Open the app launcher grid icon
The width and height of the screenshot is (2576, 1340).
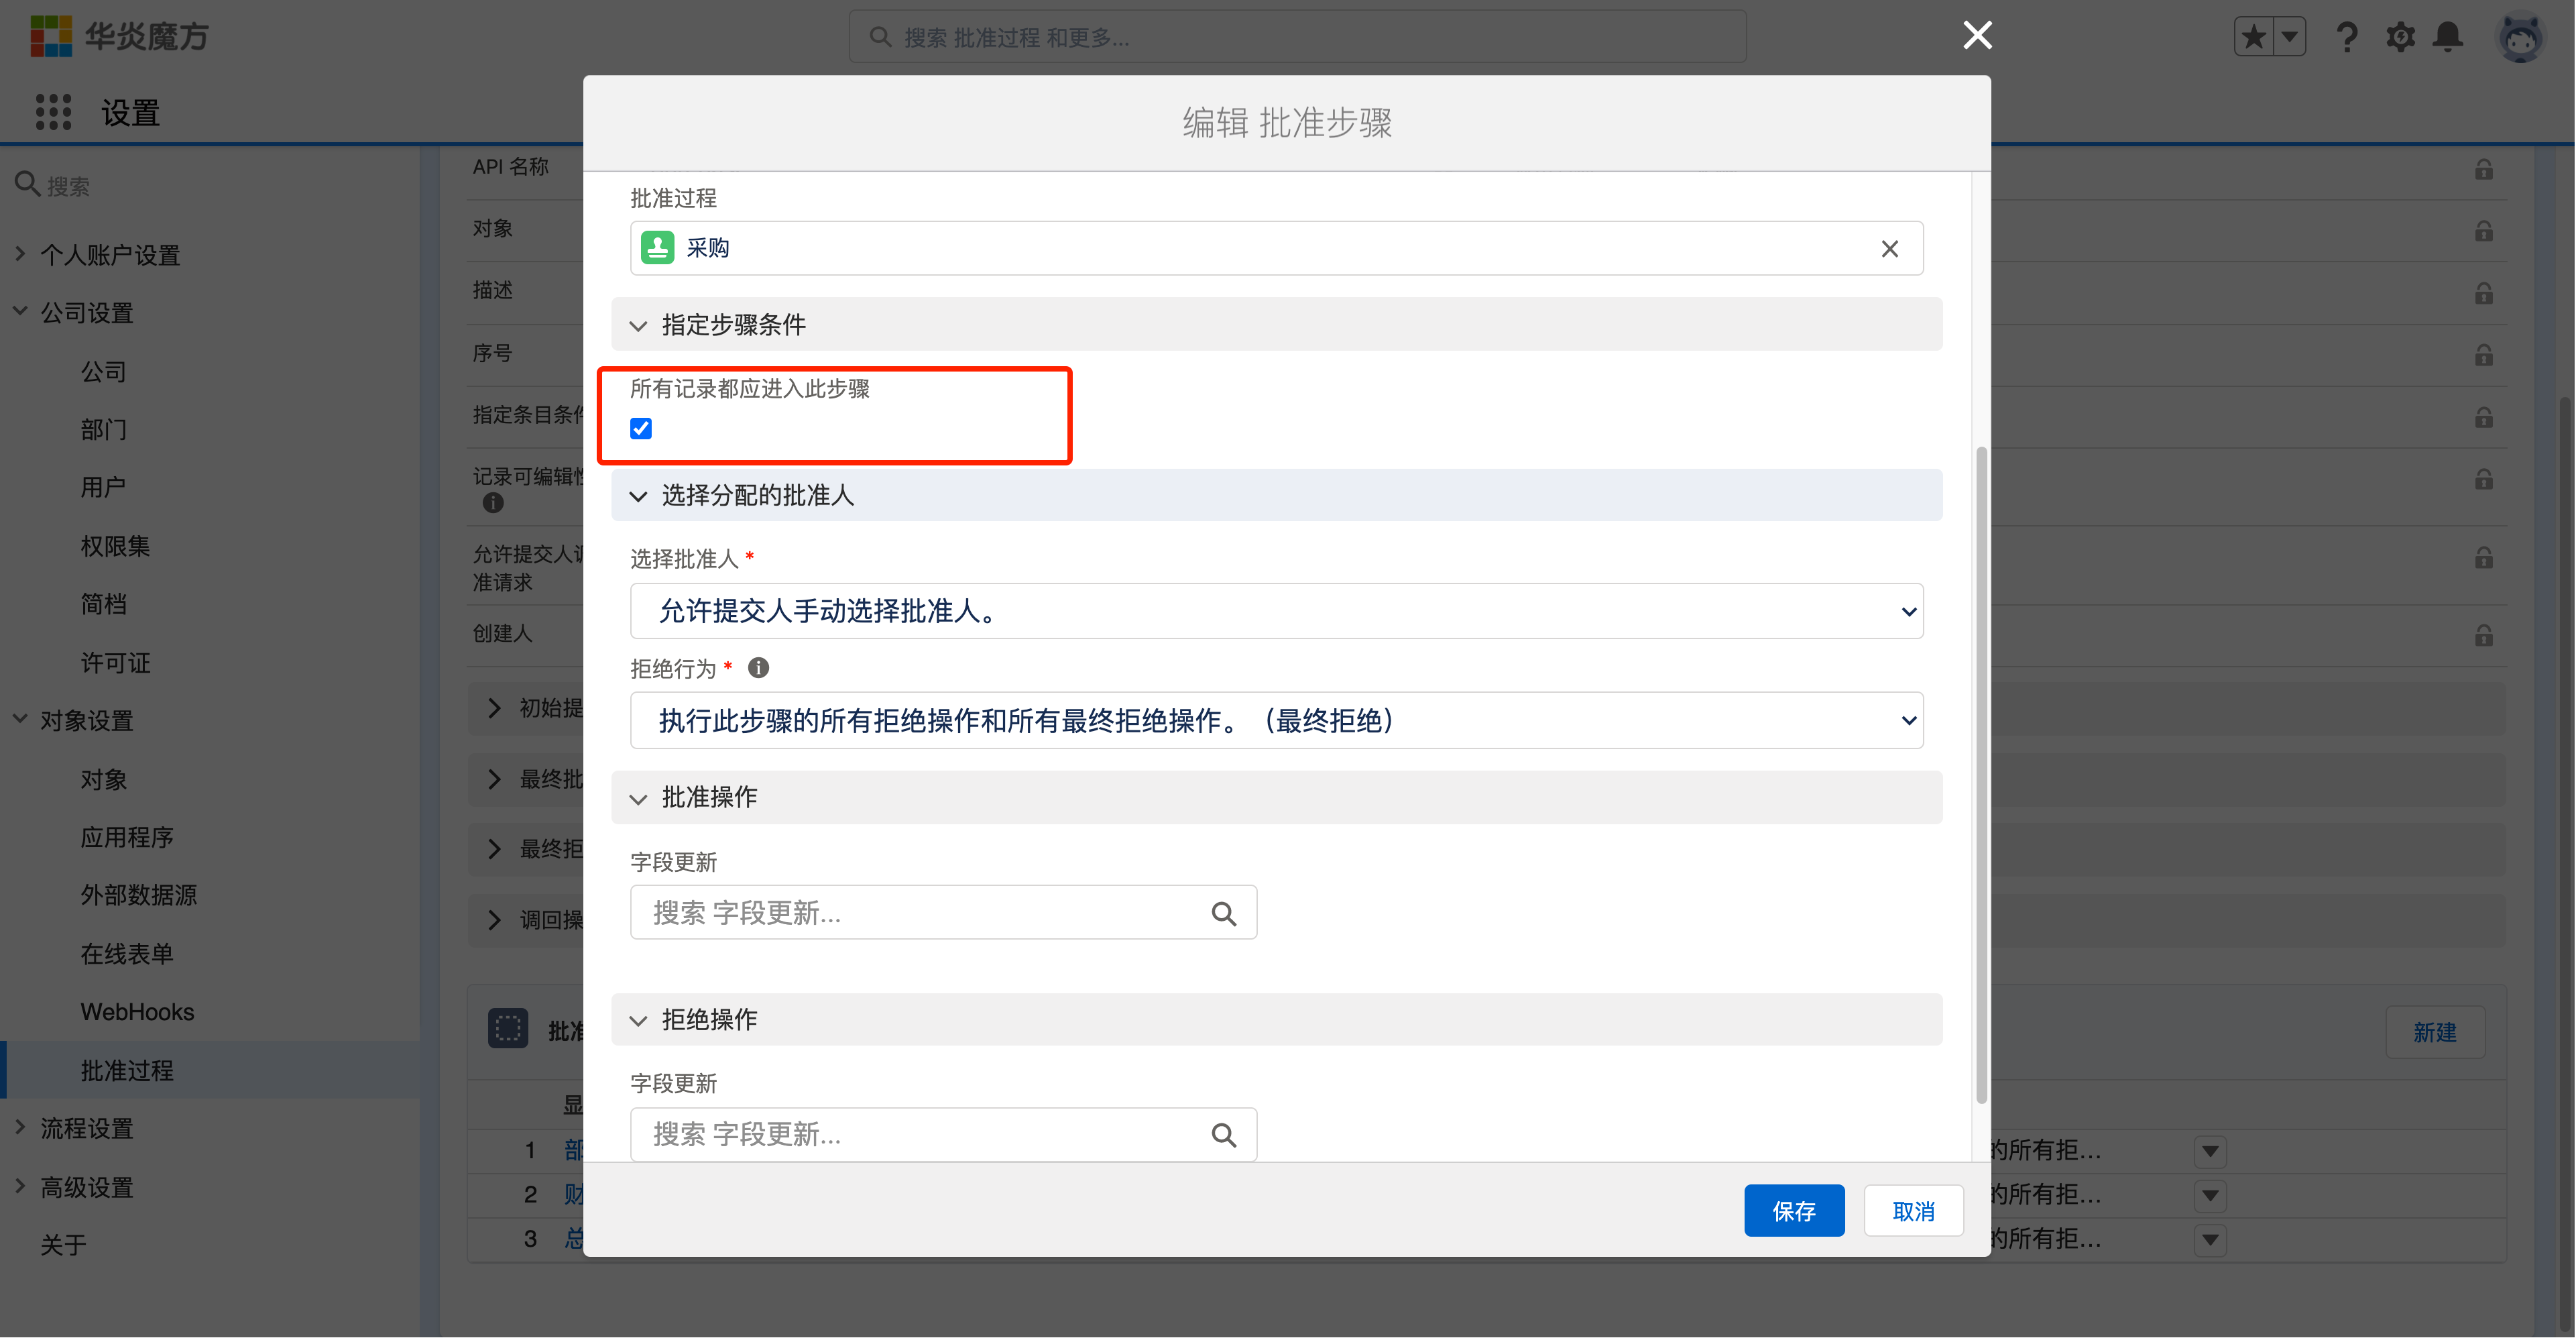click(x=54, y=112)
